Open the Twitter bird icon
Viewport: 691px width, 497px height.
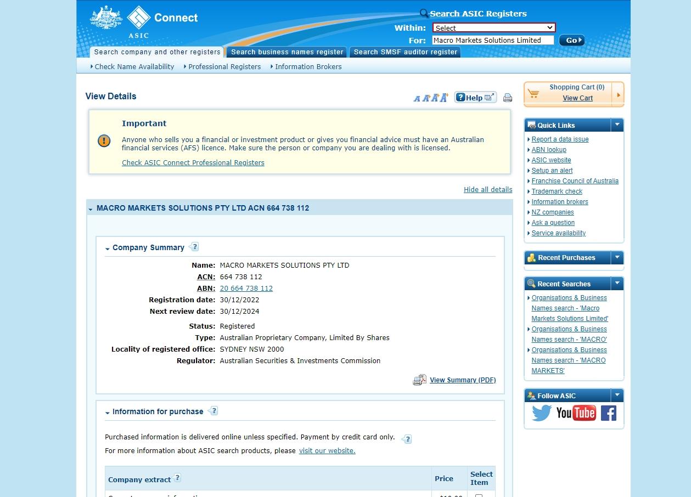542,413
